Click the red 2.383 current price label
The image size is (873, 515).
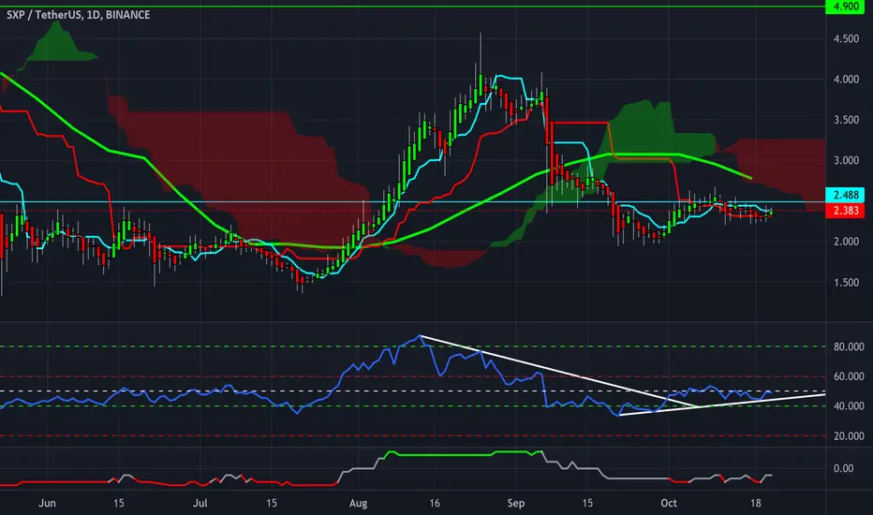click(x=845, y=211)
